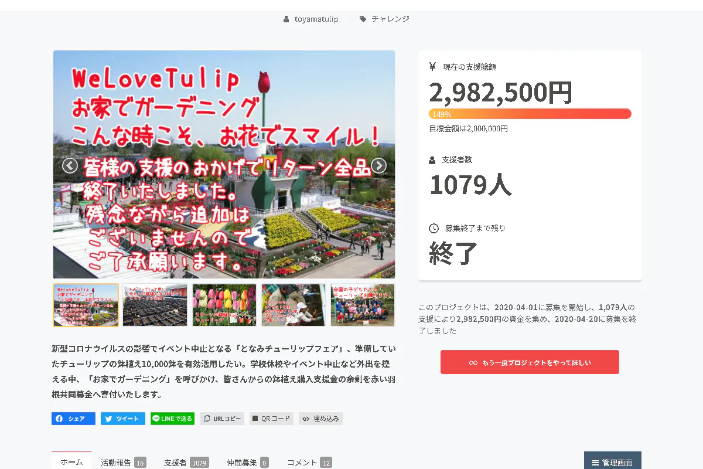View コメント 12 tab

[x=309, y=462]
